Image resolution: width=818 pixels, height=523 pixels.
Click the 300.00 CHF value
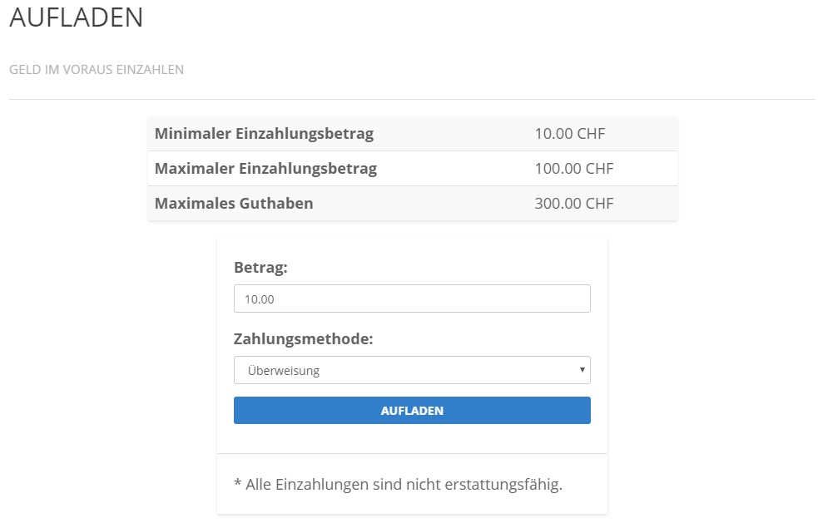pos(574,204)
